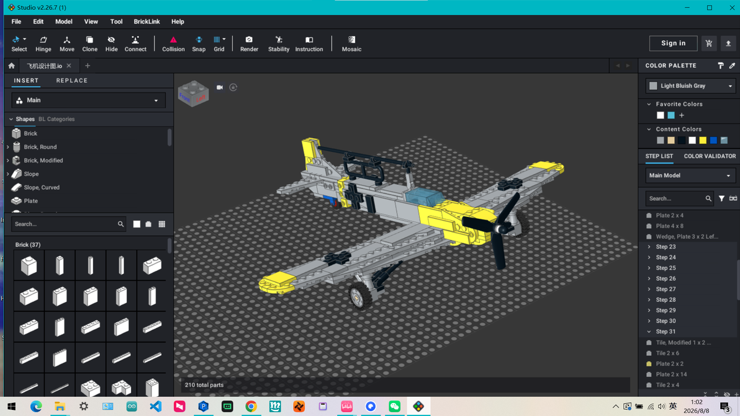Launch the Mosaic tool
The image size is (740, 416).
point(351,44)
